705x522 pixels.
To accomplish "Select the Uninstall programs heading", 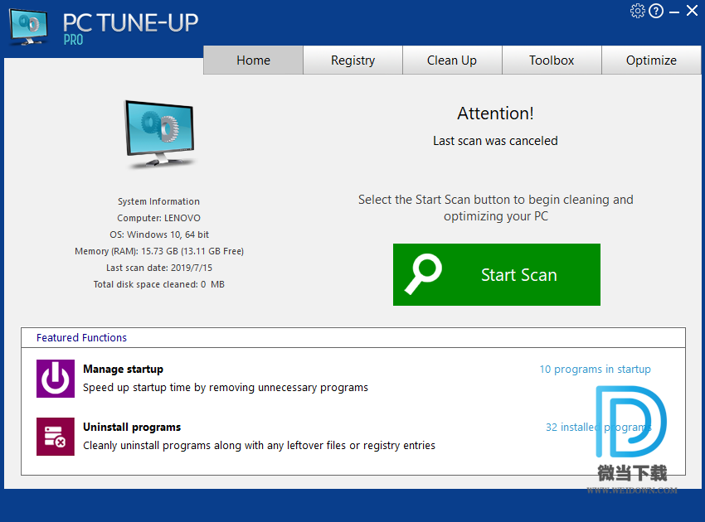I will point(132,427).
